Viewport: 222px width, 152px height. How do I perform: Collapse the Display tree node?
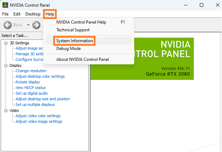(x=6, y=65)
